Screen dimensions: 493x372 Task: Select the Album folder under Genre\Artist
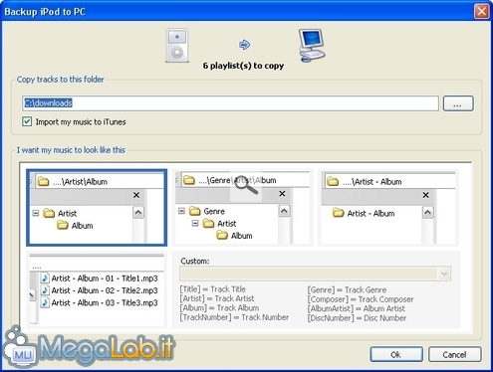pyautogui.click(x=234, y=236)
